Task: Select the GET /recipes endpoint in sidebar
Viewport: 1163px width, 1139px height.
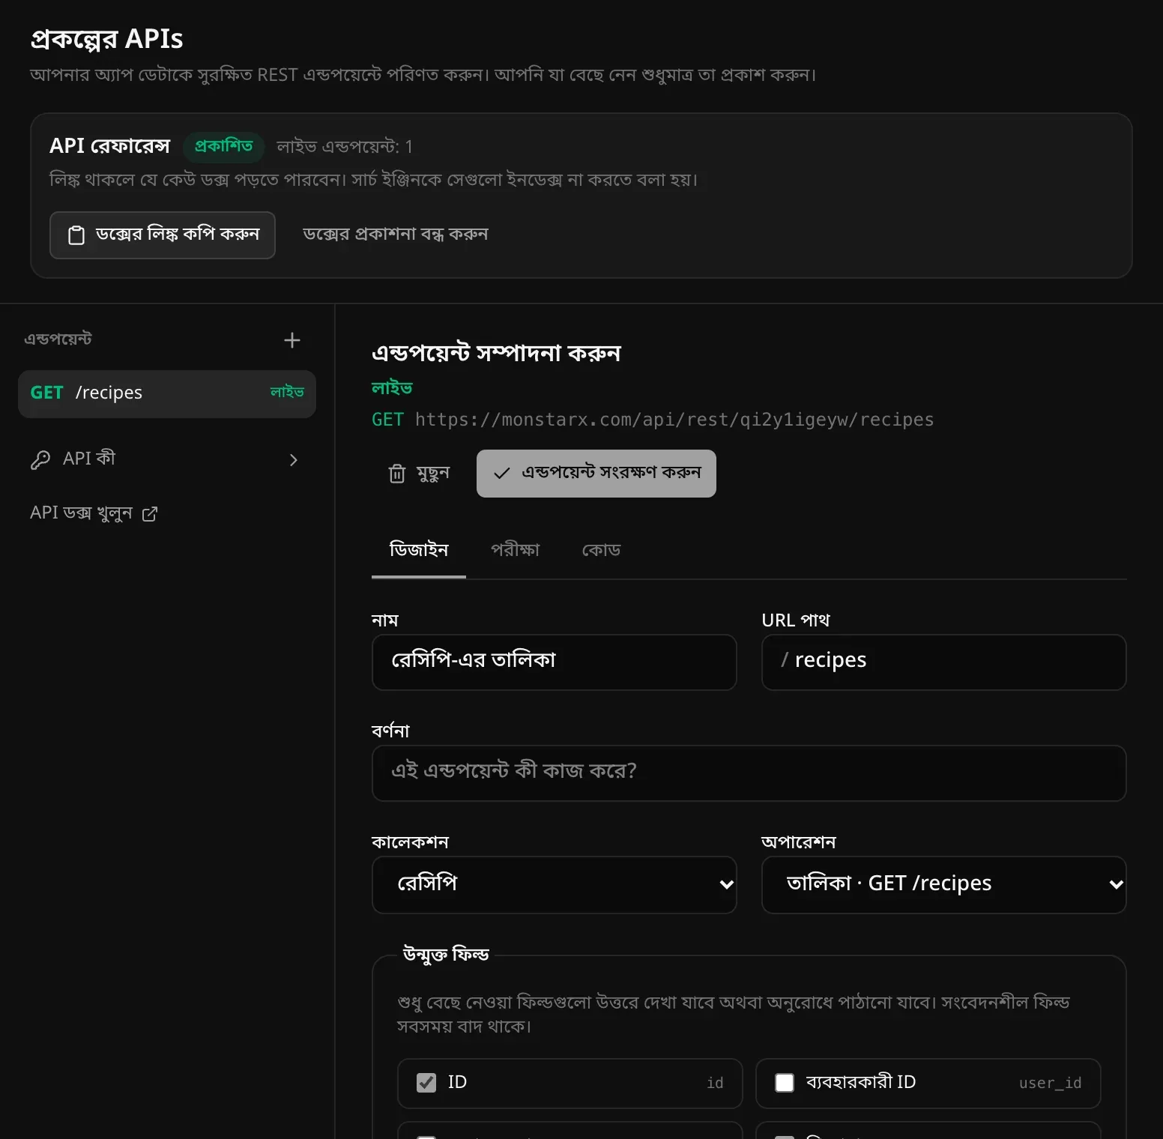Action: point(167,394)
